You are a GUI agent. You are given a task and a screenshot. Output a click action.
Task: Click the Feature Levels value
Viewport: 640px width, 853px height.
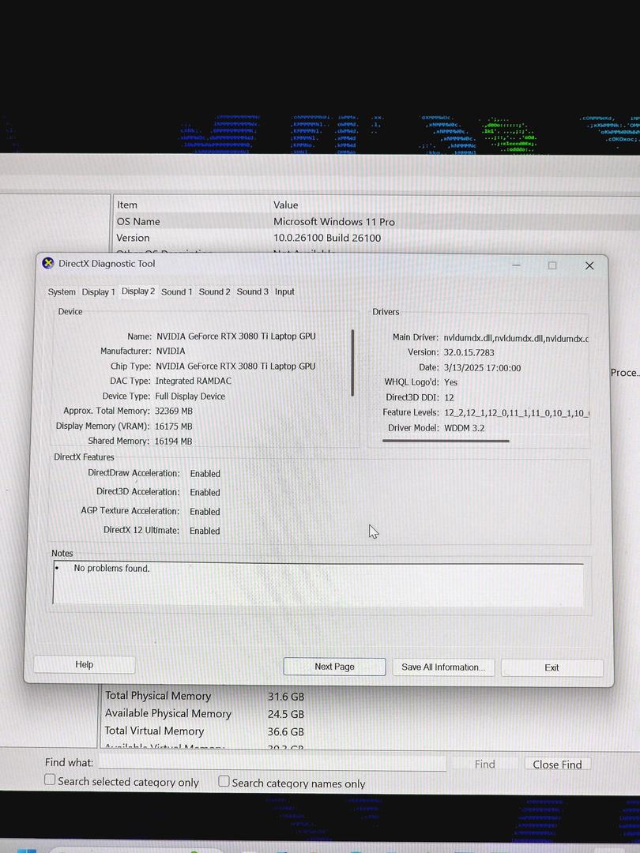pyautogui.click(x=517, y=413)
